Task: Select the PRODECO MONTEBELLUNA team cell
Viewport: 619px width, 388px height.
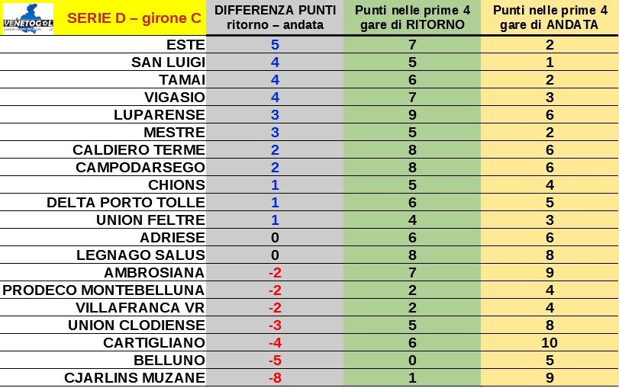Action: 104,290
